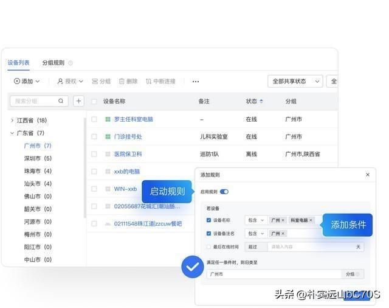The height and width of the screenshot is (308, 389).
Task: Select 韶关市 (0) in the group tree
Action: tap(38, 209)
